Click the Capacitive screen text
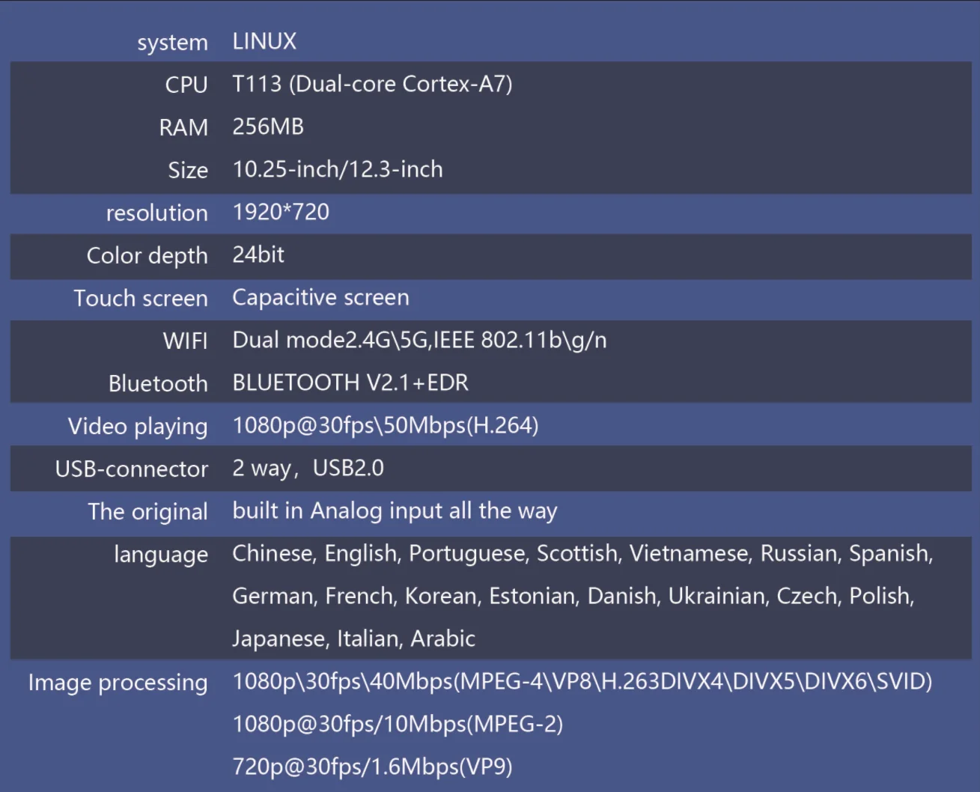The image size is (980, 792). [x=320, y=297]
